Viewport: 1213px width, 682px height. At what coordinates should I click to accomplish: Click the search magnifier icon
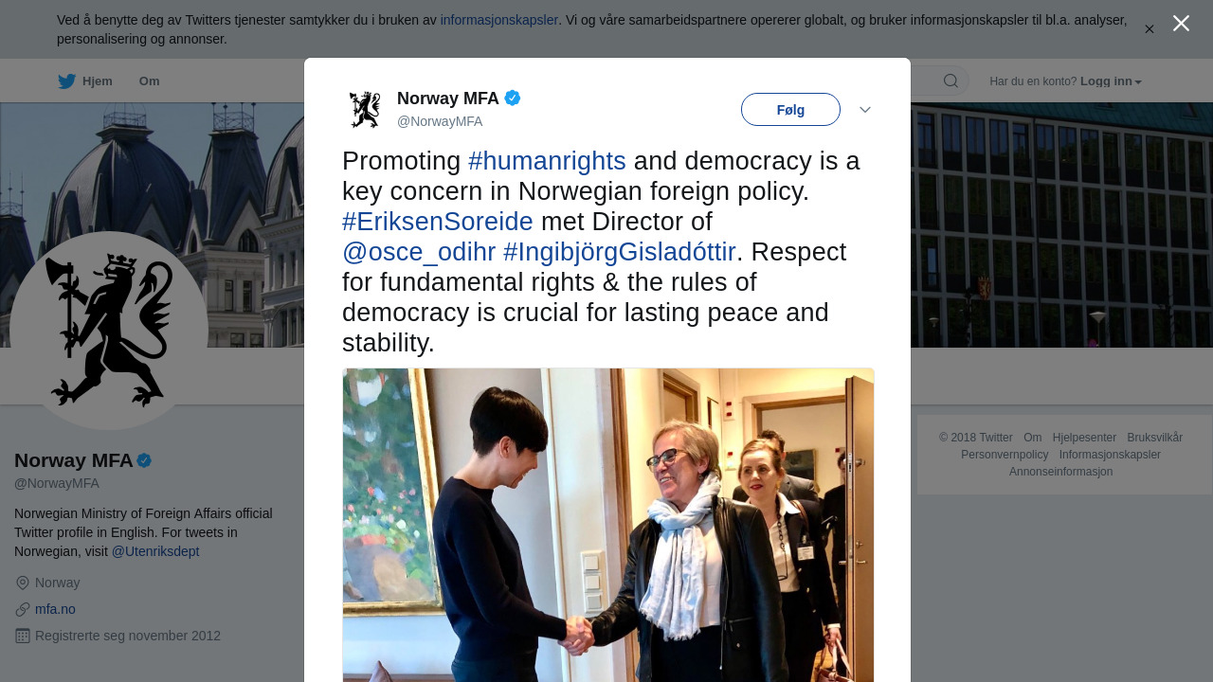pyautogui.click(x=950, y=81)
